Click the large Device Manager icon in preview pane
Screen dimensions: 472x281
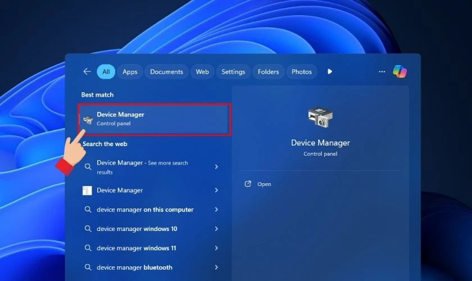pos(320,117)
